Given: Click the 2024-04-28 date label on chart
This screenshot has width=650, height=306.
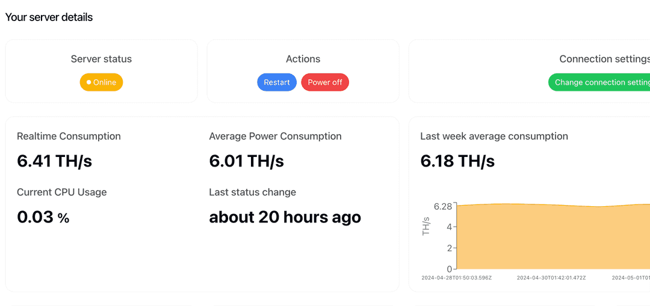Looking at the screenshot, I should point(456,278).
